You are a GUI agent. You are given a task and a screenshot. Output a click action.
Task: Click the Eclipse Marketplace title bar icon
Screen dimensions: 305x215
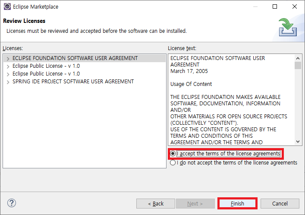point(7,6)
